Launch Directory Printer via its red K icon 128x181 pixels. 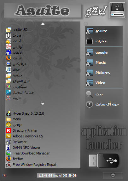click(x=9, y=130)
